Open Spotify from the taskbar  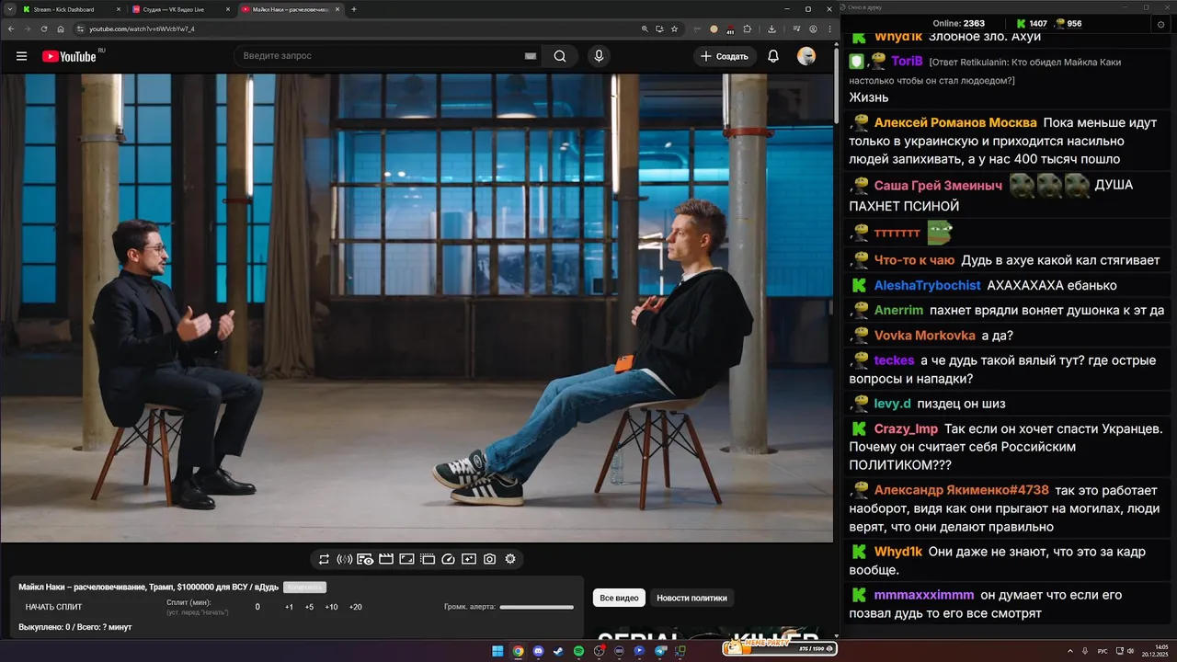578,651
